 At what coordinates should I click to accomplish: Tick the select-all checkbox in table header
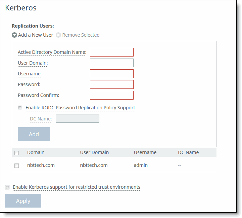pyautogui.click(x=17, y=153)
